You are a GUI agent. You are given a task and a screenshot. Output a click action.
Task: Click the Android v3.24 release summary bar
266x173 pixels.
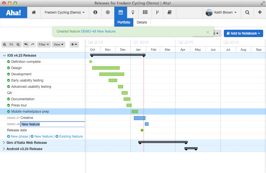pyautogui.click(x=191, y=149)
